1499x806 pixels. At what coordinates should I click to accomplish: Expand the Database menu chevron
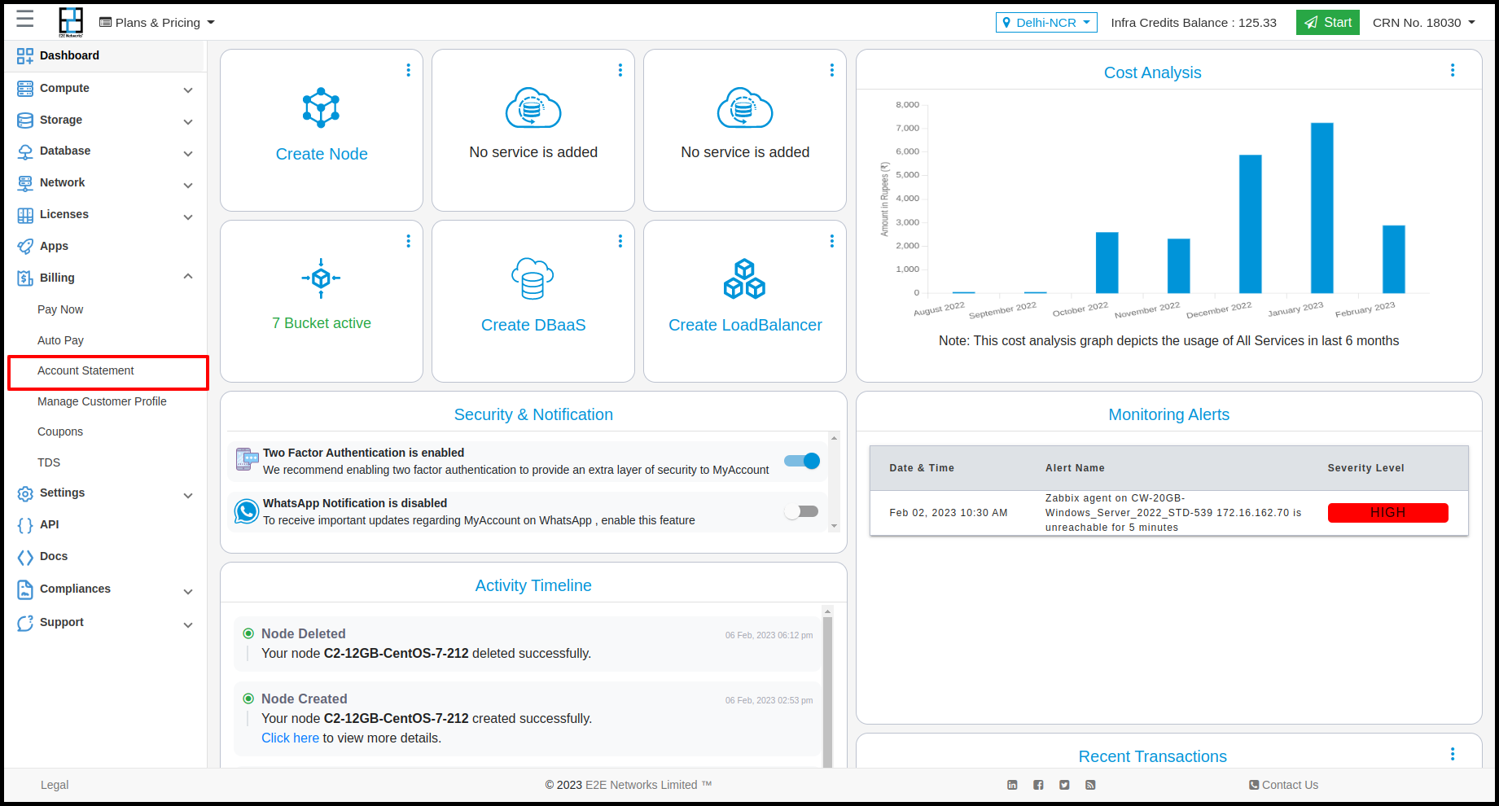click(x=188, y=153)
